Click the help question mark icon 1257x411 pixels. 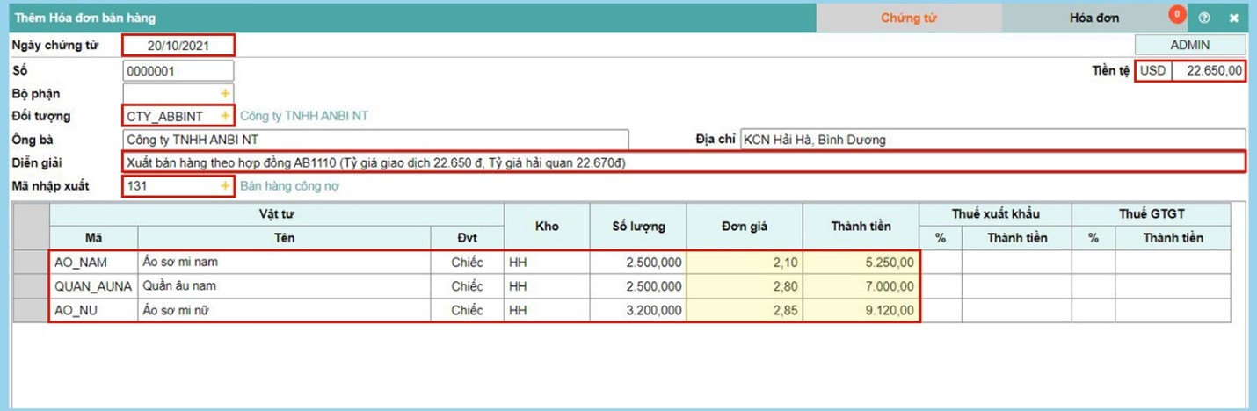pos(1204,18)
